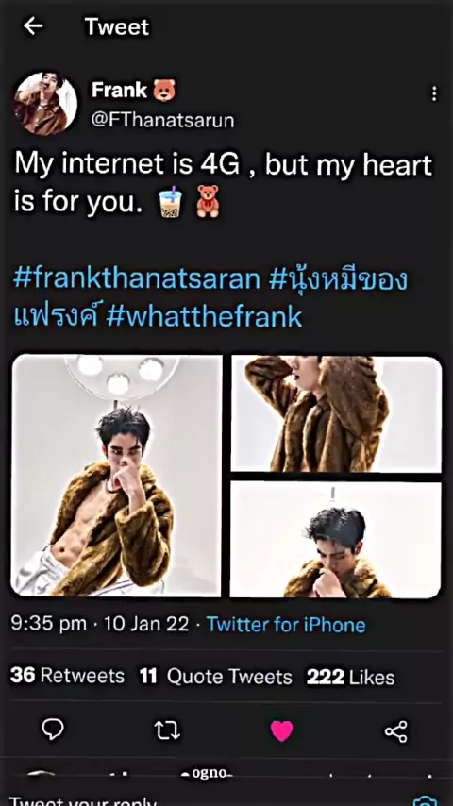Tap the share icon

[396, 730]
